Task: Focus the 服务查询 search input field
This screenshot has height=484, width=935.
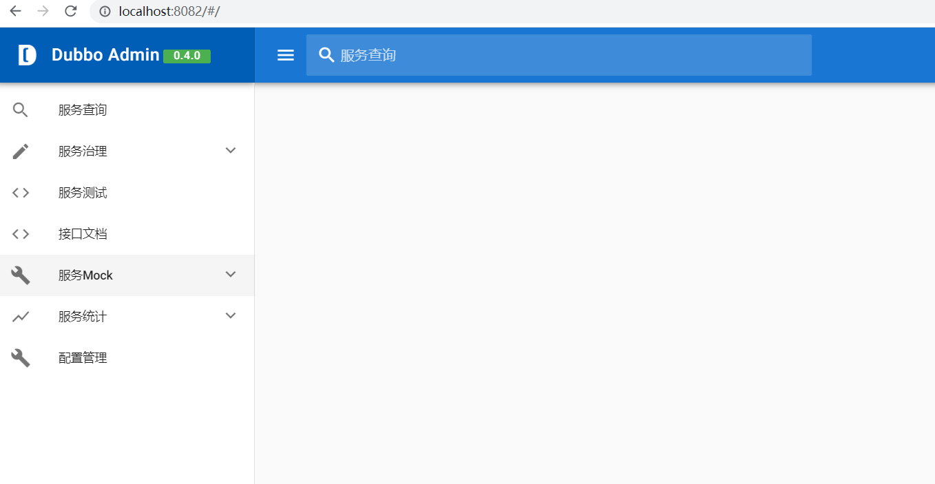Action: point(559,55)
